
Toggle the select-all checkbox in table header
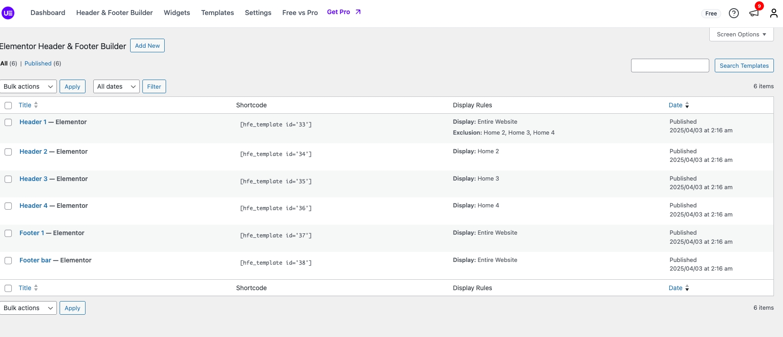point(8,106)
